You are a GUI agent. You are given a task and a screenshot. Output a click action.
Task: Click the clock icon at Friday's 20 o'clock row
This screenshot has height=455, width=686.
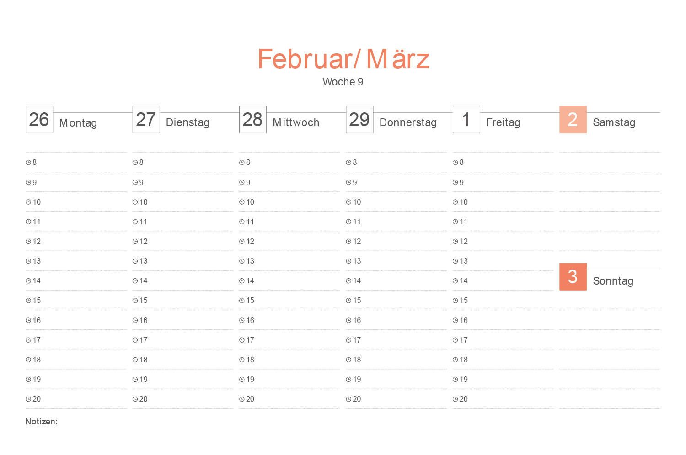click(456, 399)
